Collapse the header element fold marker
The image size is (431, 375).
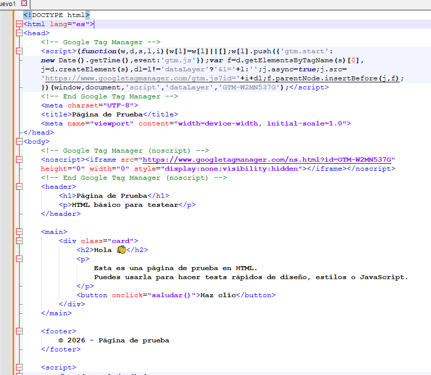coord(20,187)
